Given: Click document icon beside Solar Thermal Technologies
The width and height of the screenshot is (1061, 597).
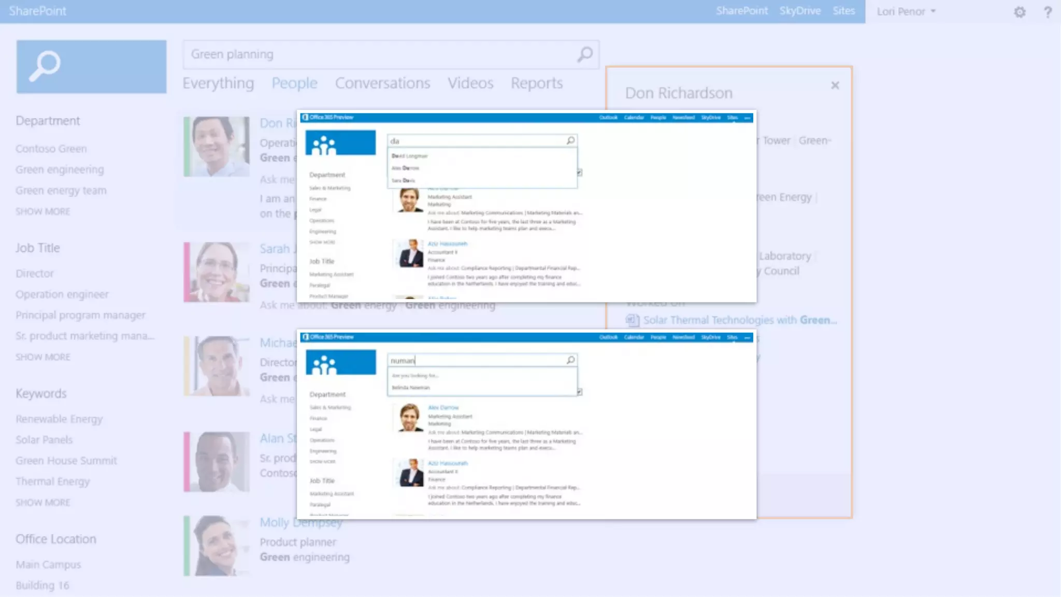Looking at the screenshot, I should coord(632,320).
